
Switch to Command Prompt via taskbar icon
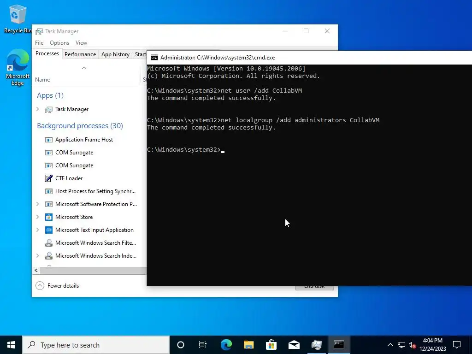(x=339, y=345)
